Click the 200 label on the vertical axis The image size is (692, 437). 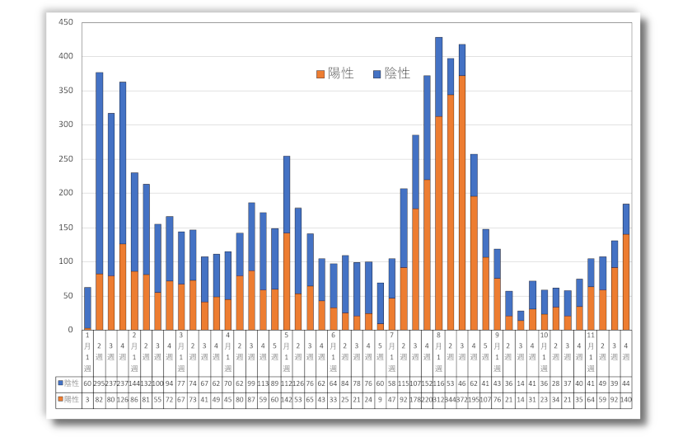(x=66, y=193)
